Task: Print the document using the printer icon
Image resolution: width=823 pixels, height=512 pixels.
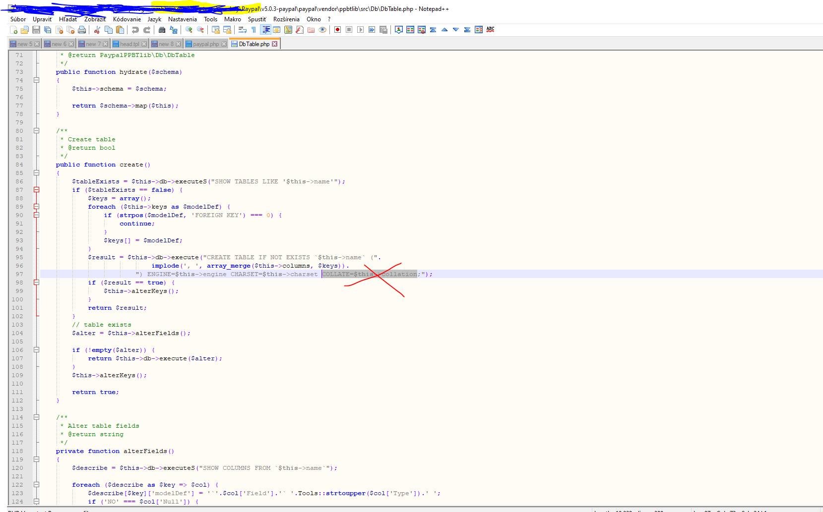Action: point(82,30)
